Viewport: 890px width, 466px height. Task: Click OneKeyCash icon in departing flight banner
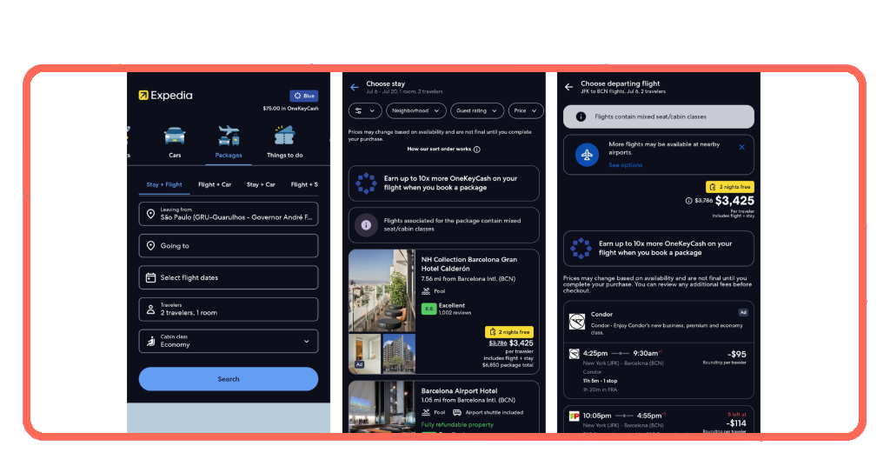click(x=581, y=249)
